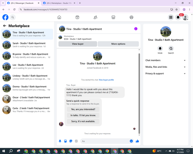Open a new browser tab with plus
Image resolution: width=193 pixels, height=154 pixels.
pyautogui.click(x=80, y=3)
